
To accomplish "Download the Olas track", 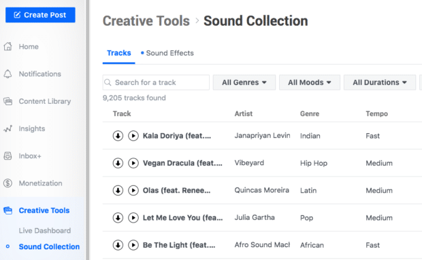I will (x=118, y=191).
